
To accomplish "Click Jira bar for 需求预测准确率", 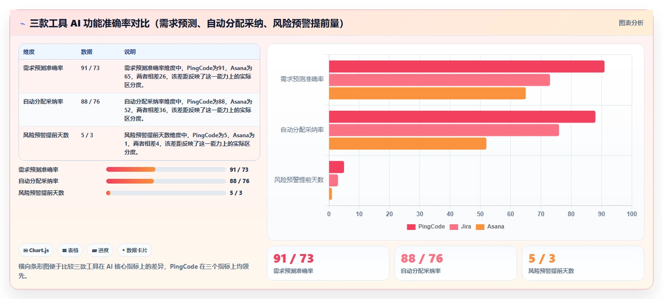I will pyautogui.click(x=439, y=80).
